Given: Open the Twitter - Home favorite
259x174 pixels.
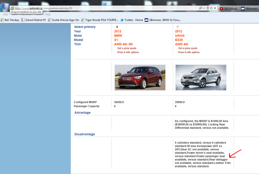Looking at the screenshot, I should click(132, 20).
